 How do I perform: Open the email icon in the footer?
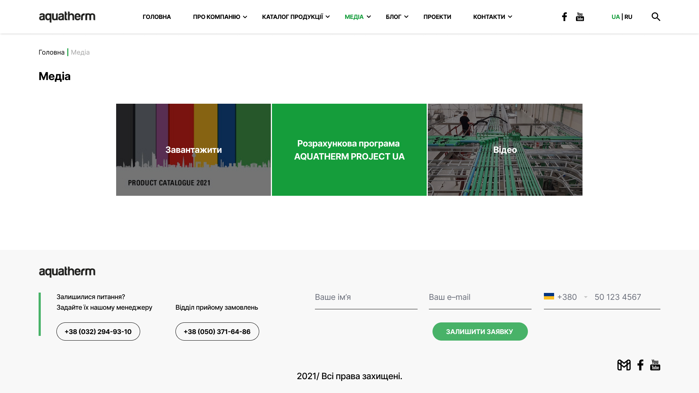tap(624, 365)
